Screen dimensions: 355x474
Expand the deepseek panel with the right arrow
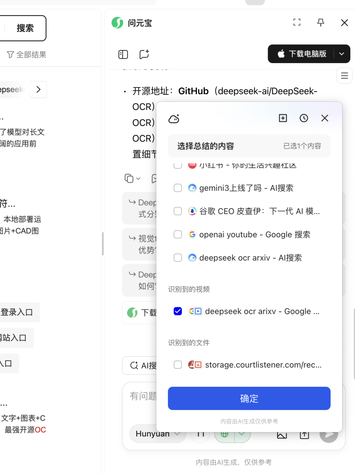[38, 89]
